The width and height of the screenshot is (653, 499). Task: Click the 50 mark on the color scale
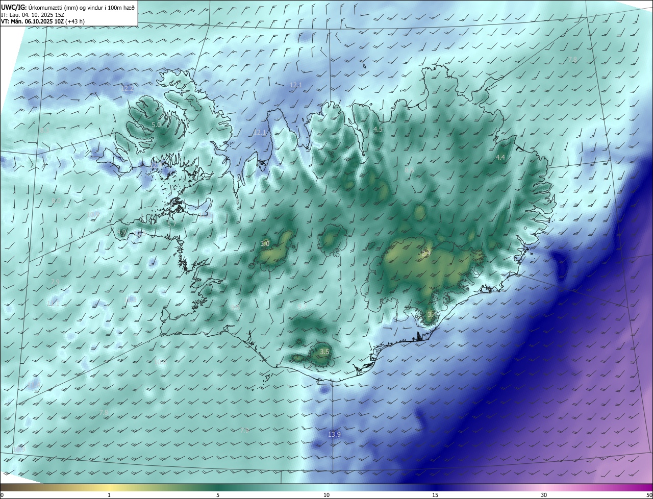(x=649, y=495)
